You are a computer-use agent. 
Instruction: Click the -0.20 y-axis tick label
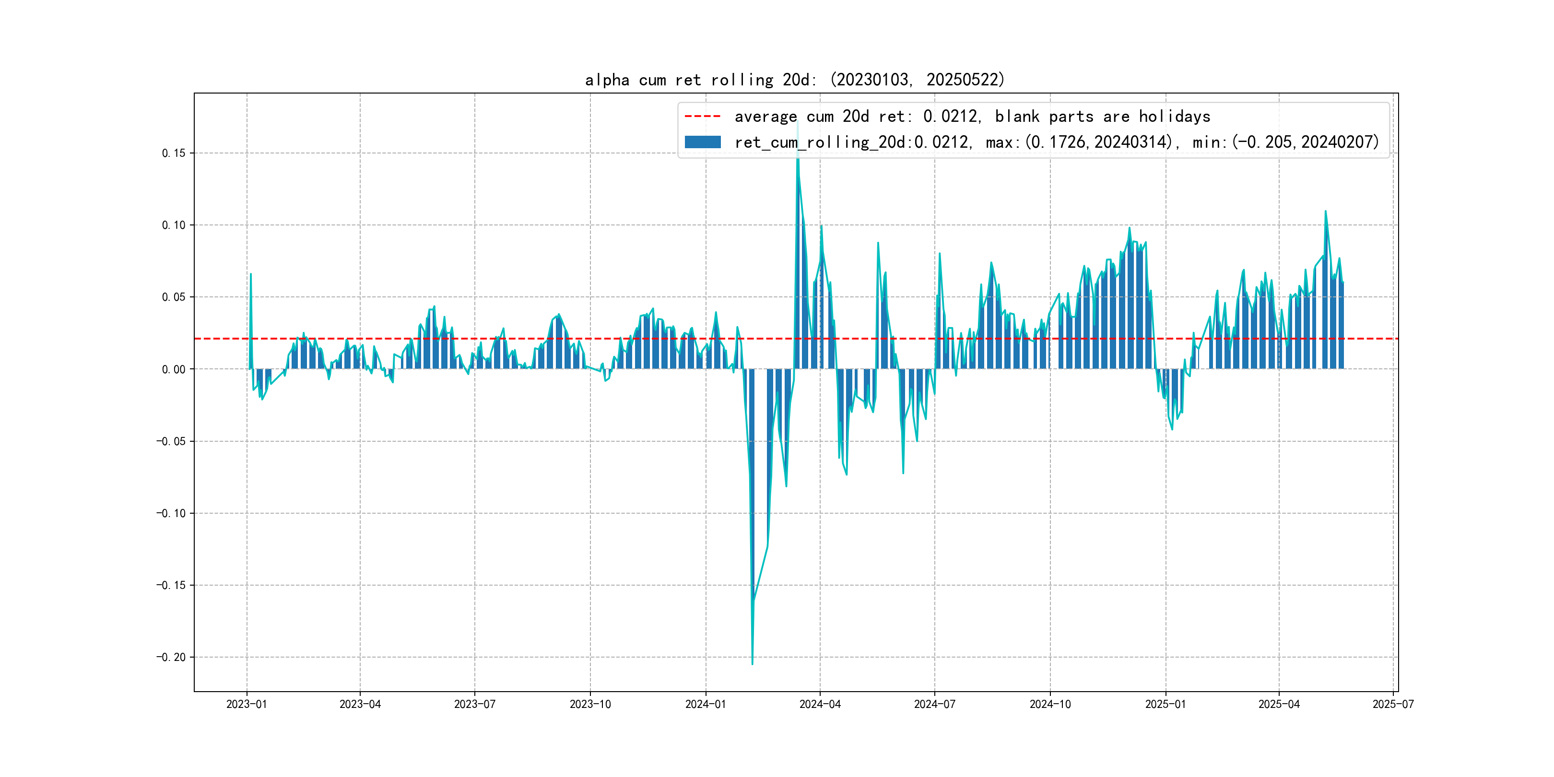pos(171,657)
